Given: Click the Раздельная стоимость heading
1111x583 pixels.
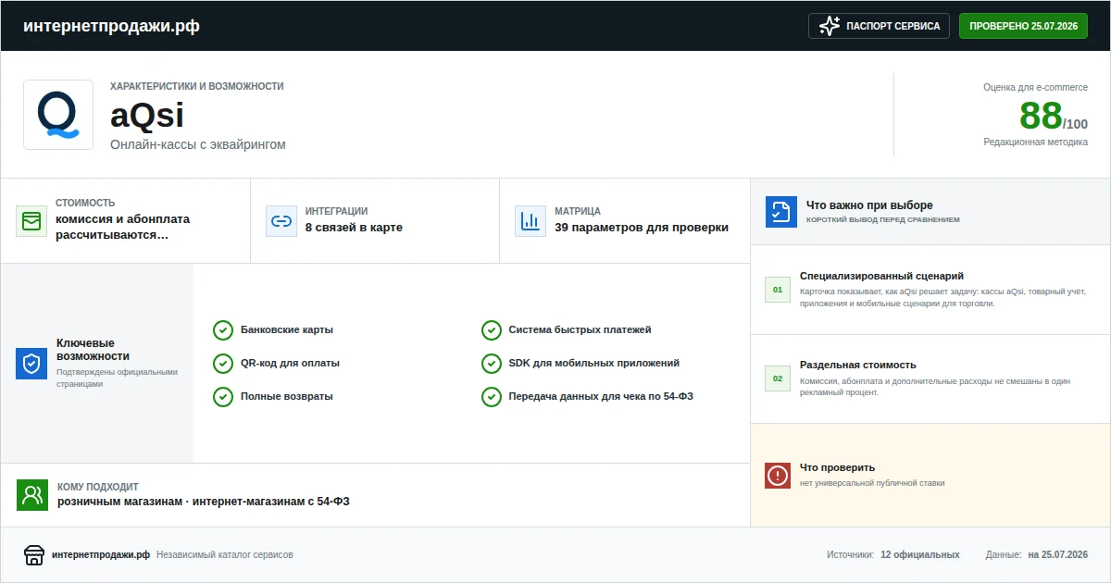Looking at the screenshot, I should pyautogui.click(x=858, y=365).
